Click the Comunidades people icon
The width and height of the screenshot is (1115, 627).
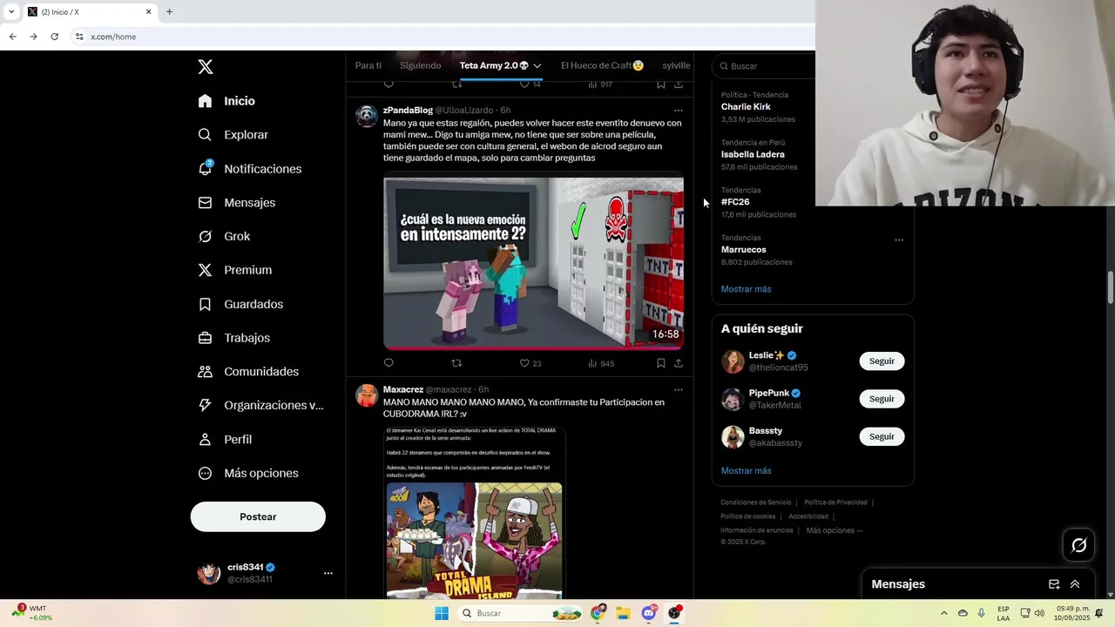click(205, 372)
